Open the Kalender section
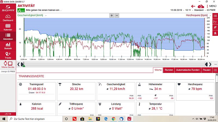This screenshot has width=218, height=122. (8, 27)
